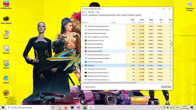Show hidden system tray icons
Image resolution: width=196 pixels, height=110 pixels.
click(x=161, y=107)
